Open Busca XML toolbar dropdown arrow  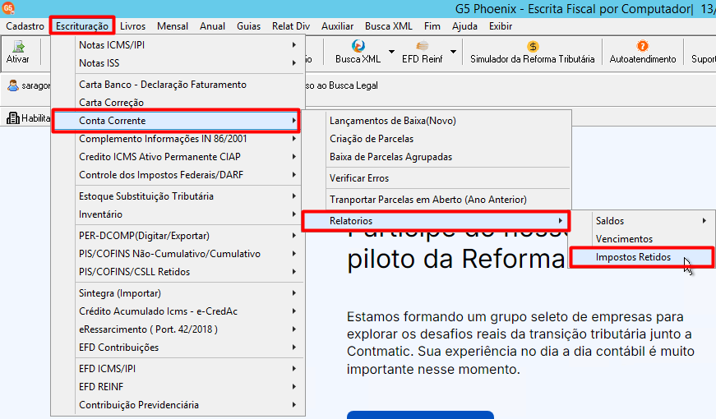click(x=391, y=52)
